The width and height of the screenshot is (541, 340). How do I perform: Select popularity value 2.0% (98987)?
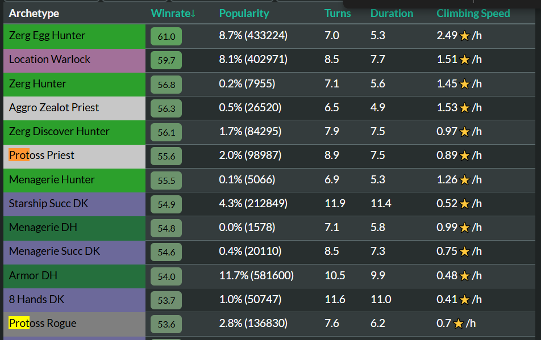(x=250, y=156)
